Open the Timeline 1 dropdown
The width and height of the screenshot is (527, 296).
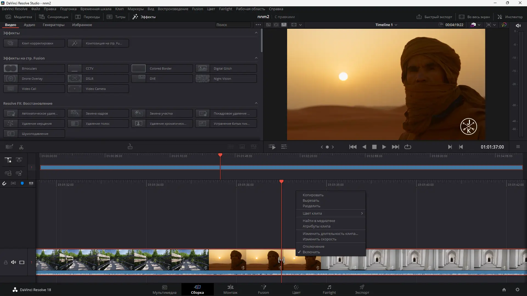386,25
